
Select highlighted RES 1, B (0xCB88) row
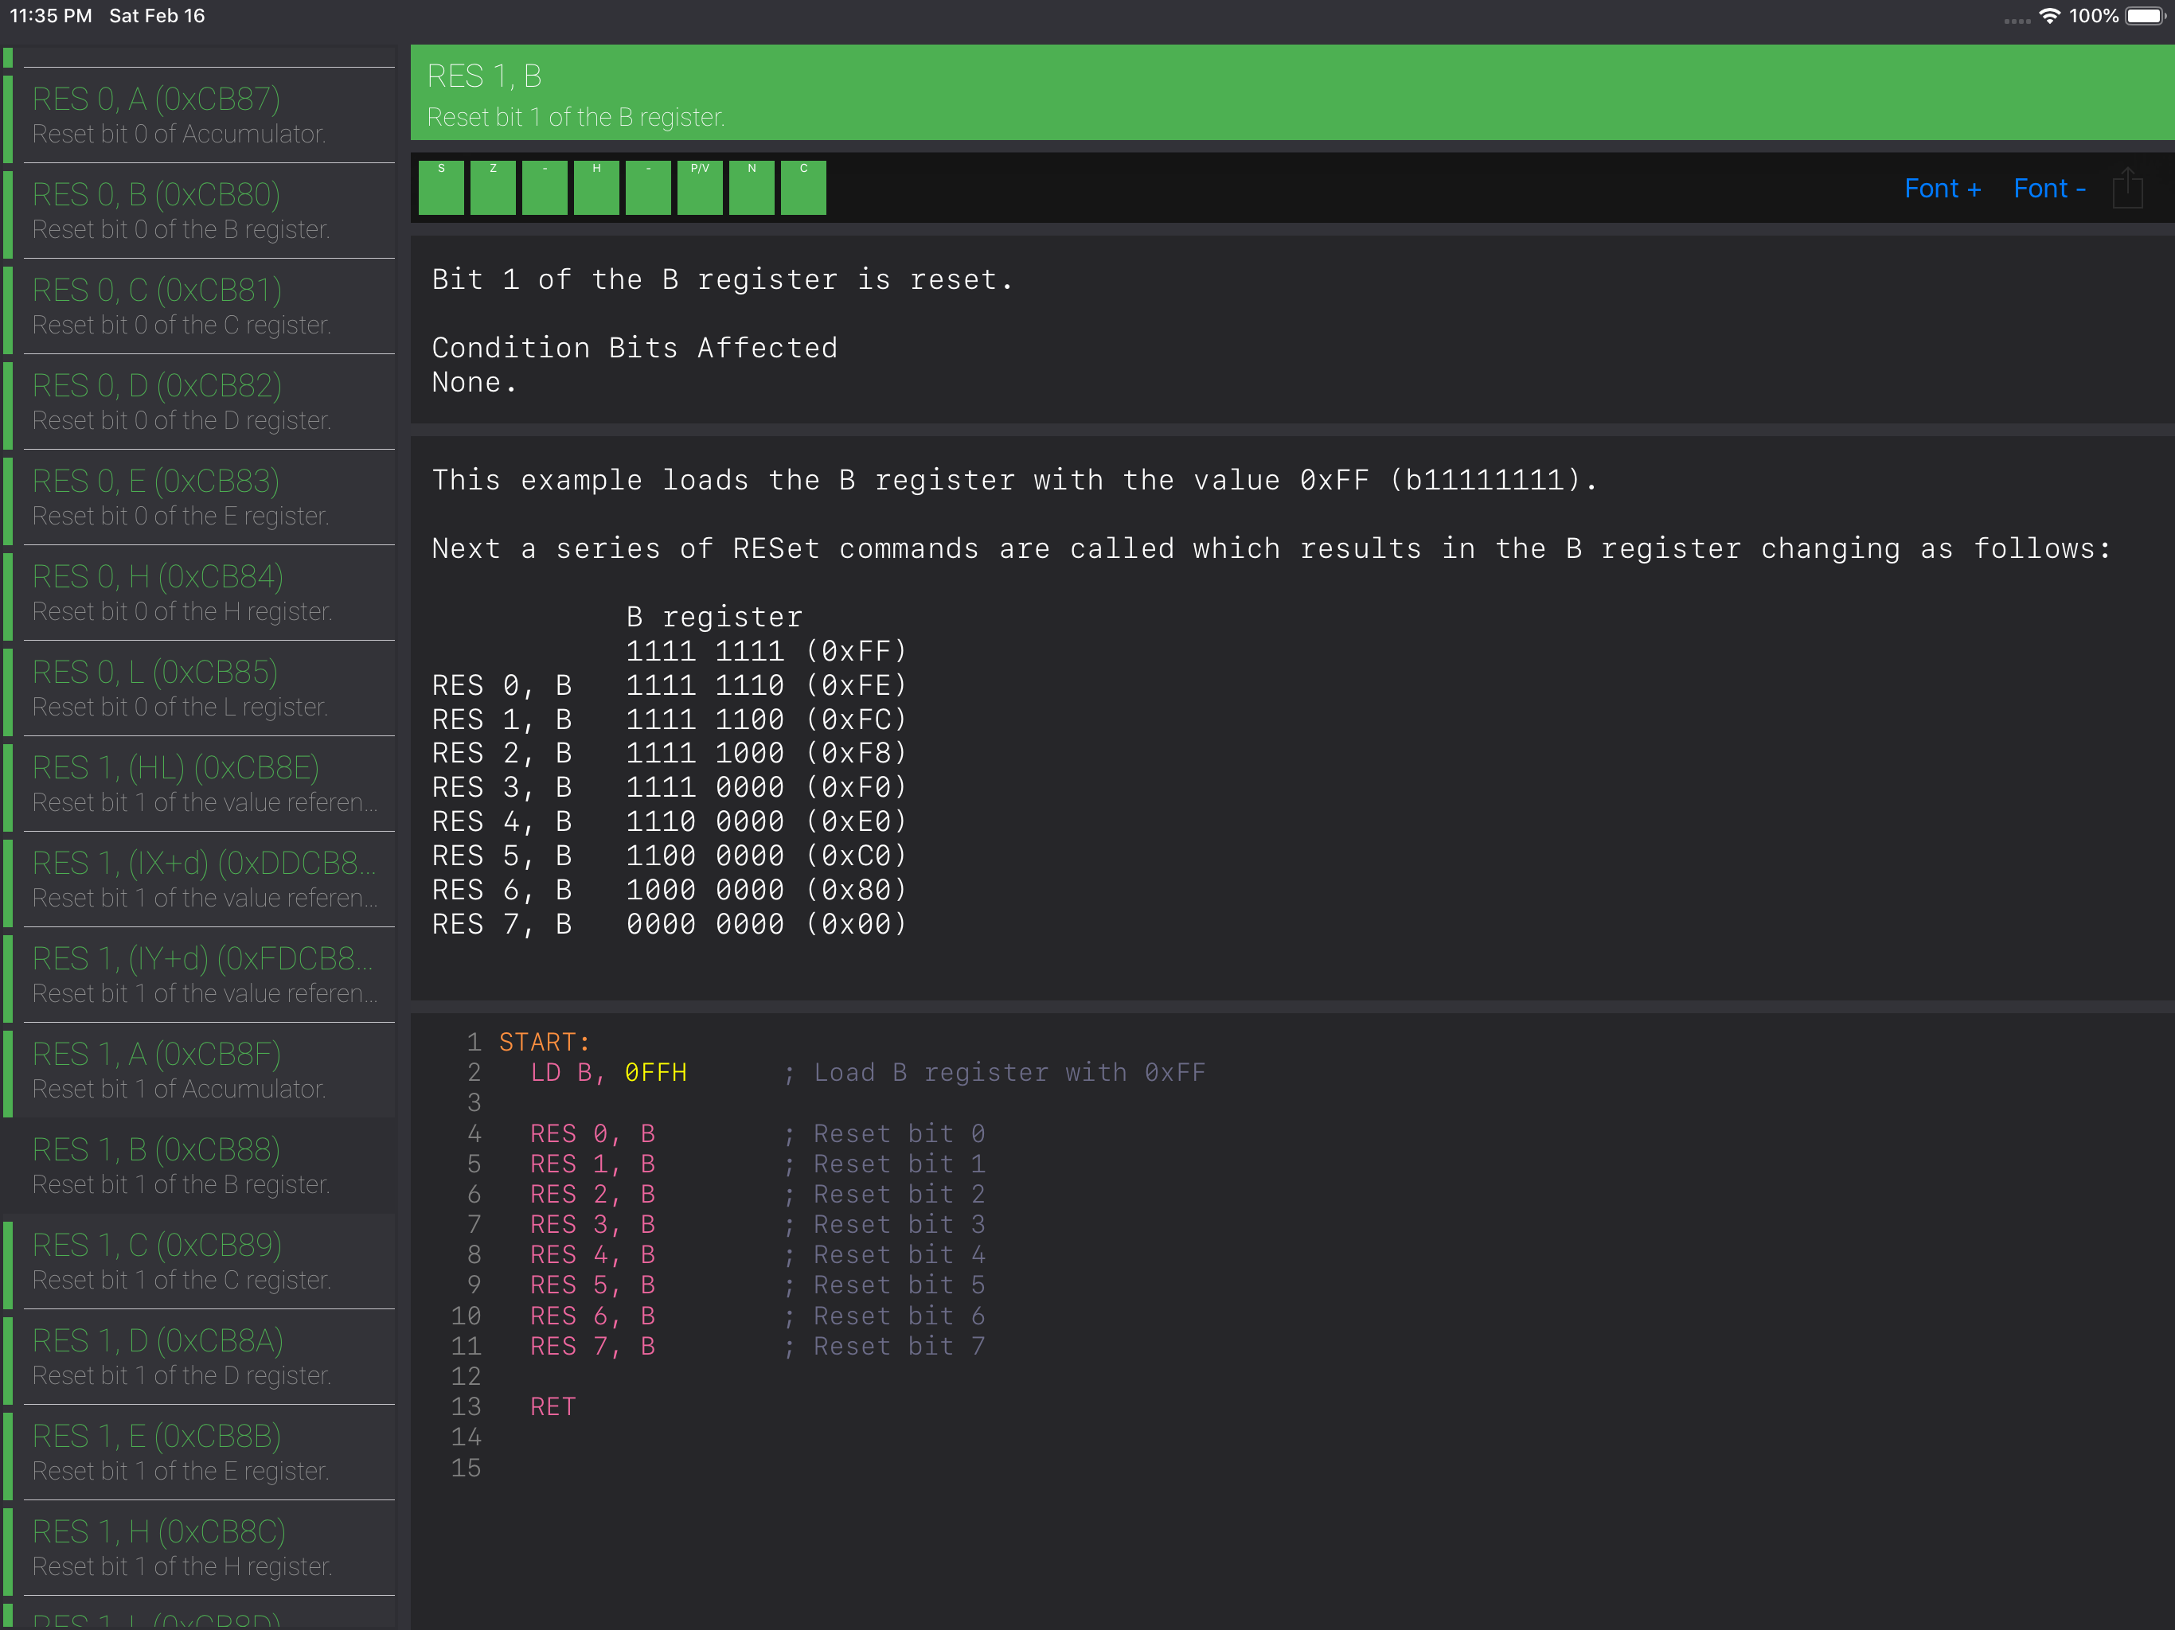point(197,1165)
